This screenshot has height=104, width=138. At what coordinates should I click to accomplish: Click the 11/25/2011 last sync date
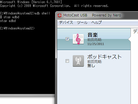coord(96,44)
